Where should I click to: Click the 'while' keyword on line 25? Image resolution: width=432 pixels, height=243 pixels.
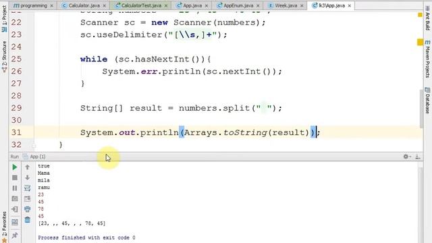94,59
